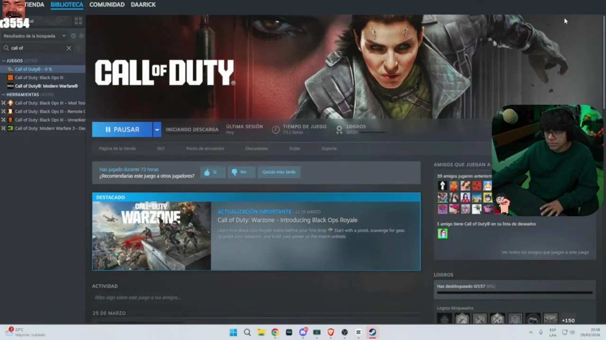Open advanced filter icon next to search
Viewport: 606px width, 340px height.
tap(79, 48)
